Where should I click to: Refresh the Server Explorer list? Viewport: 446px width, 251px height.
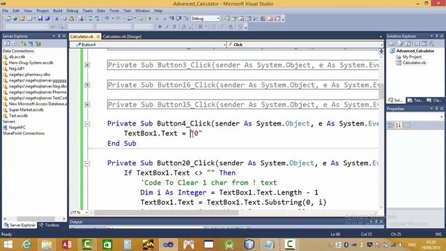[x=7, y=43]
